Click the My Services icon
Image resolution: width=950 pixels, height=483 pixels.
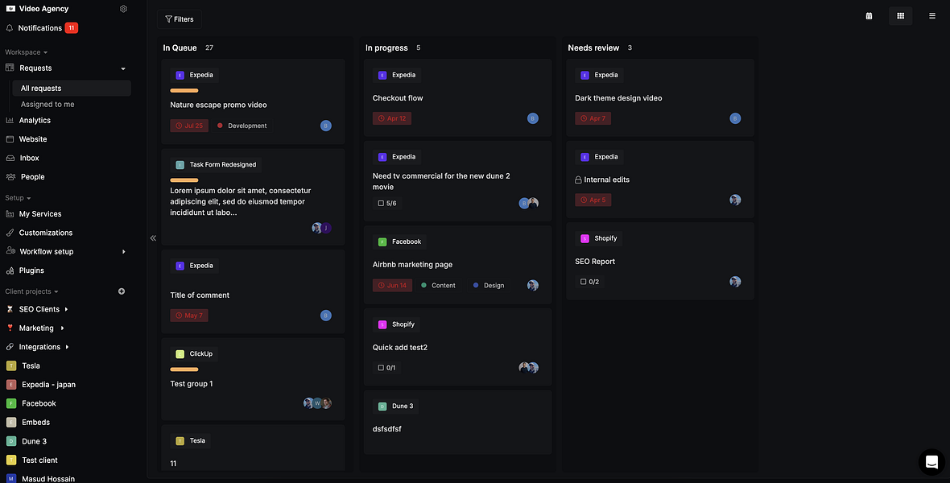(10, 214)
